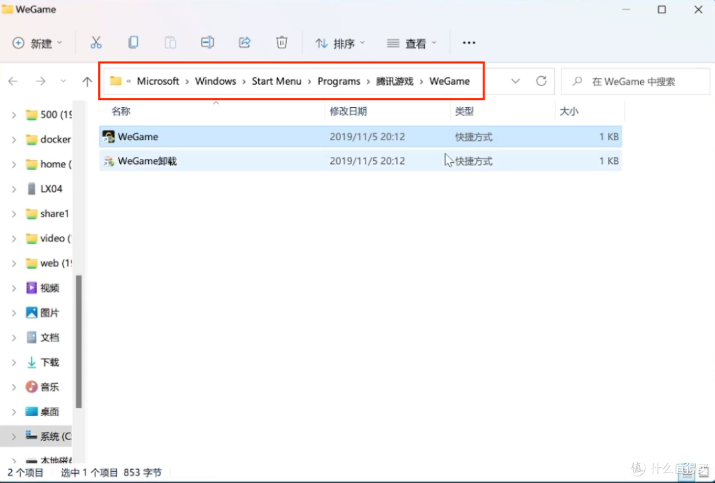Open the 排序 sort dropdown
715x483 pixels.
pos(340,43)
